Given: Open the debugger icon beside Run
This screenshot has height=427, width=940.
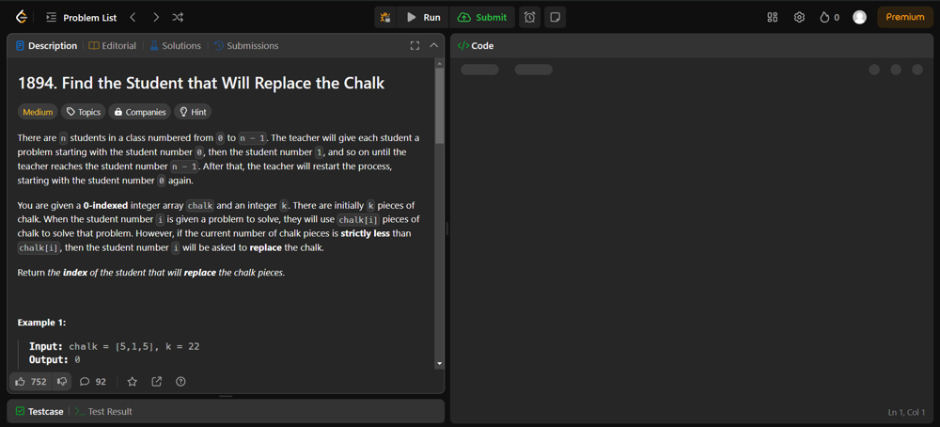Looking at the screenshot, I should (385, 17).
